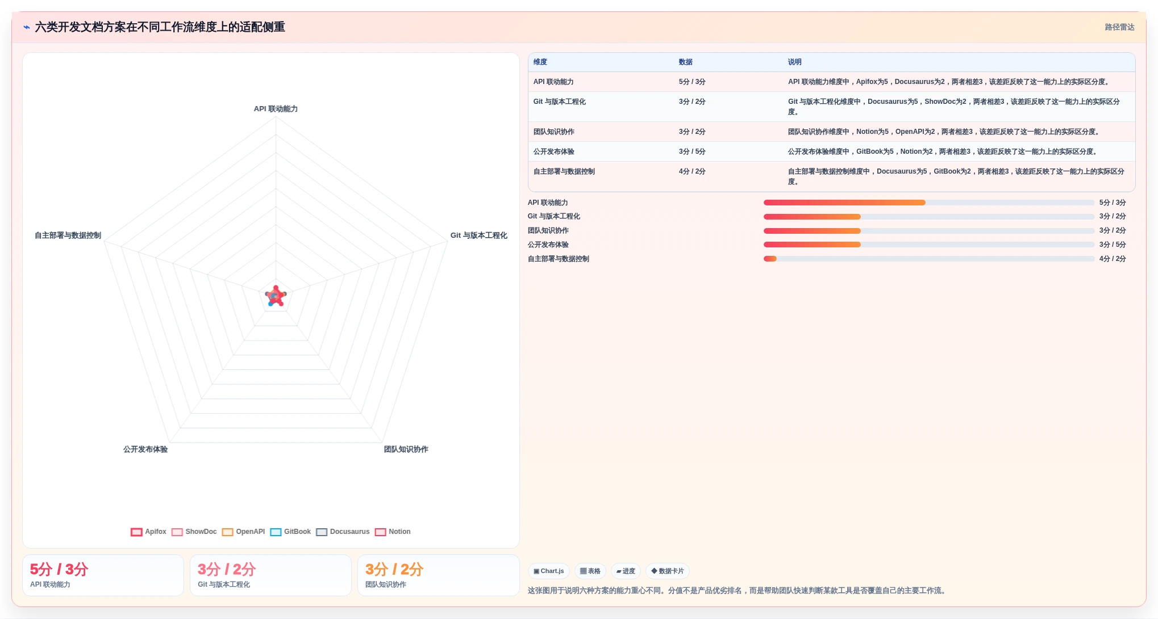Click the 数据卡片 tag chip
This screenshot has width=1158, height=619.
click(x=668, y=571)
